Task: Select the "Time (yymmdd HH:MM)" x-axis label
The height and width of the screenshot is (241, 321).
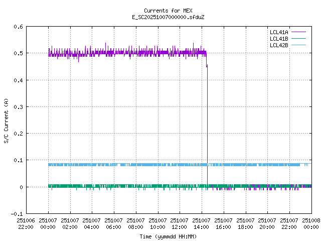Action: click(168, 236)
